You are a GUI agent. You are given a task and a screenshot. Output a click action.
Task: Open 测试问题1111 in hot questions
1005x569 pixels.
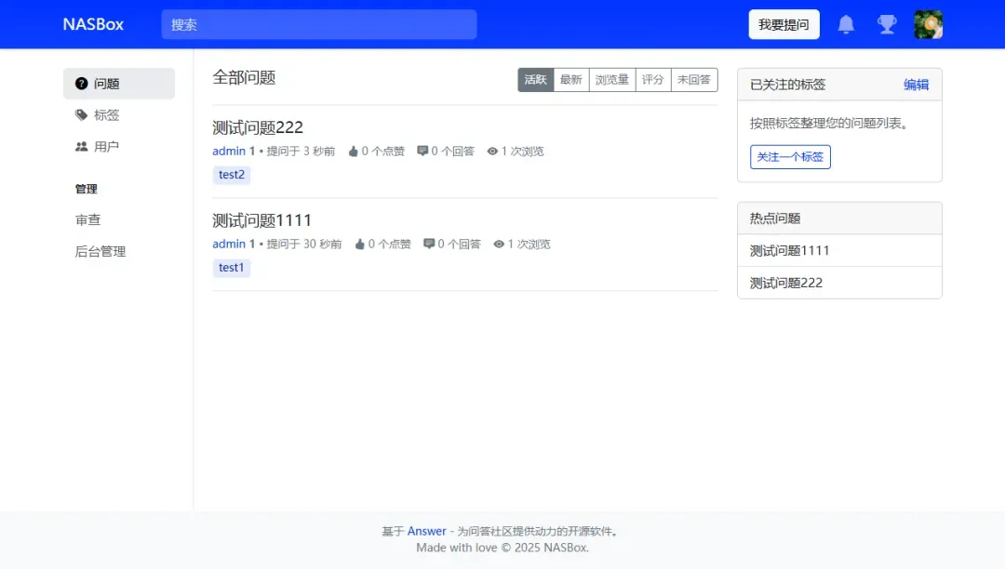(789, 250)
